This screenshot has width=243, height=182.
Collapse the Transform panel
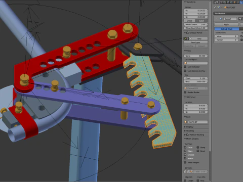click(x=185, y=2)
